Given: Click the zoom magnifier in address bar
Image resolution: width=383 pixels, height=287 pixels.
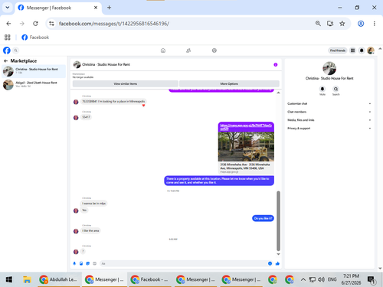Looking at the screenshot, I should click(318, 24).
